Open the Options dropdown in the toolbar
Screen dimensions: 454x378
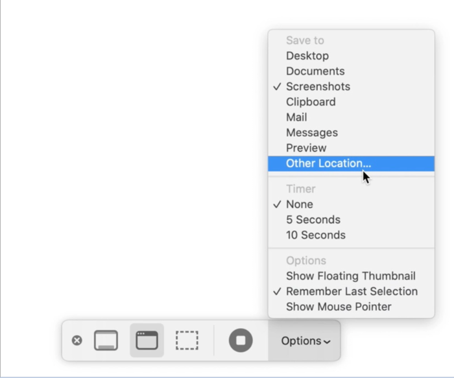(x=304, y=340)
